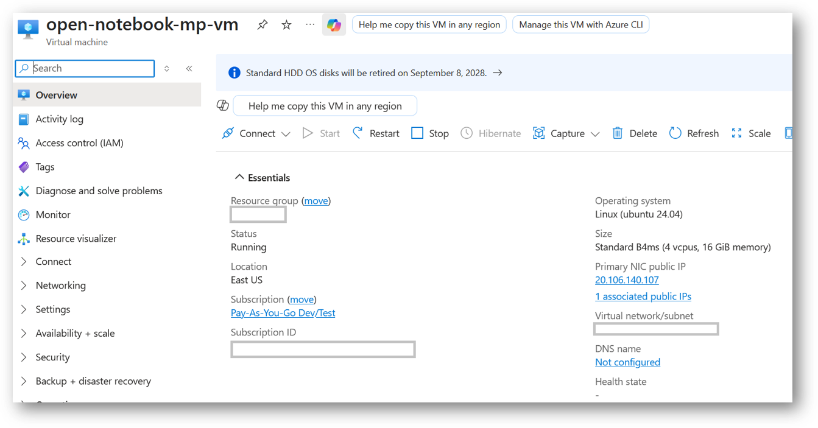Viewport: 818px width, 428px height.
Task: Click 'Manage this VM with Azure CLI'
Action: click(x=581, y=24)
